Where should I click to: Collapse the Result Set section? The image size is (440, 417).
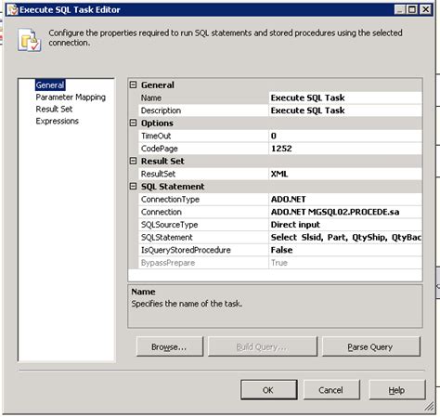click(x=133, y=161)
